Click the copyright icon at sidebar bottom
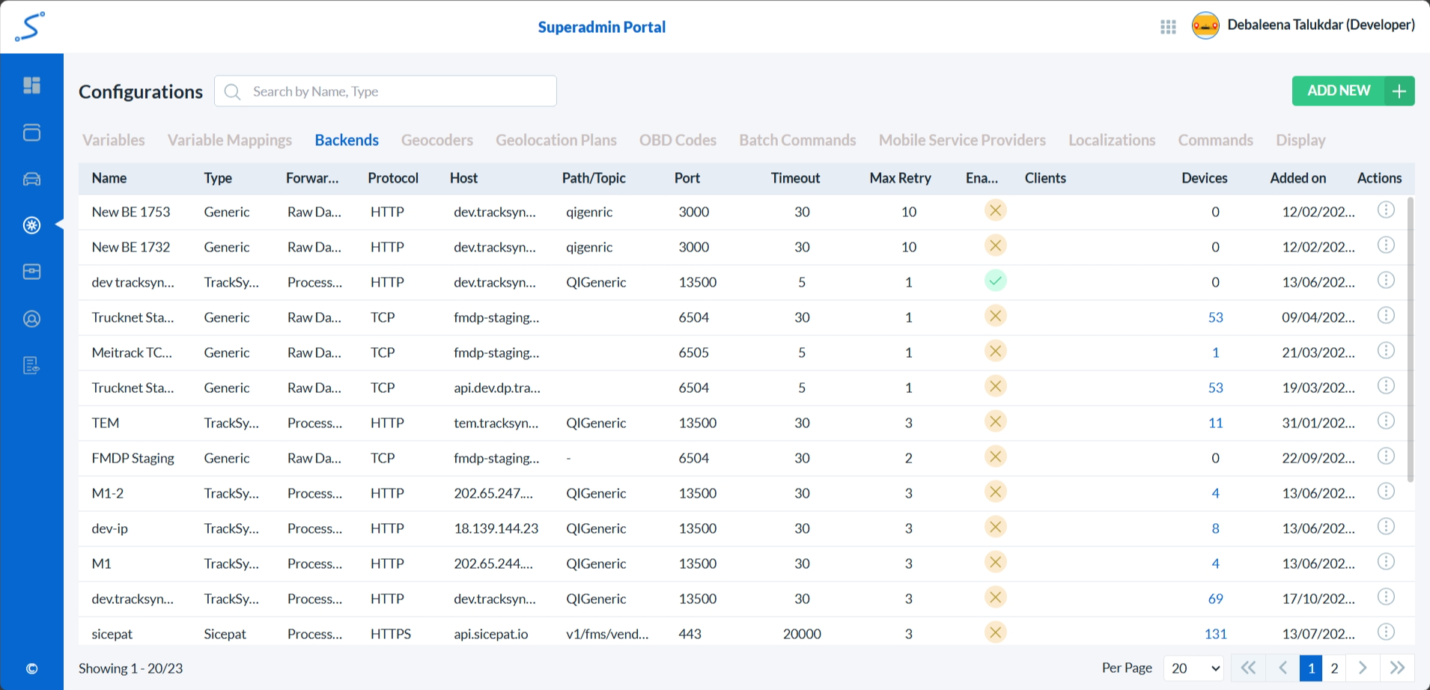Viewport: 1430px width, 690px height. [x=31, y=669]
